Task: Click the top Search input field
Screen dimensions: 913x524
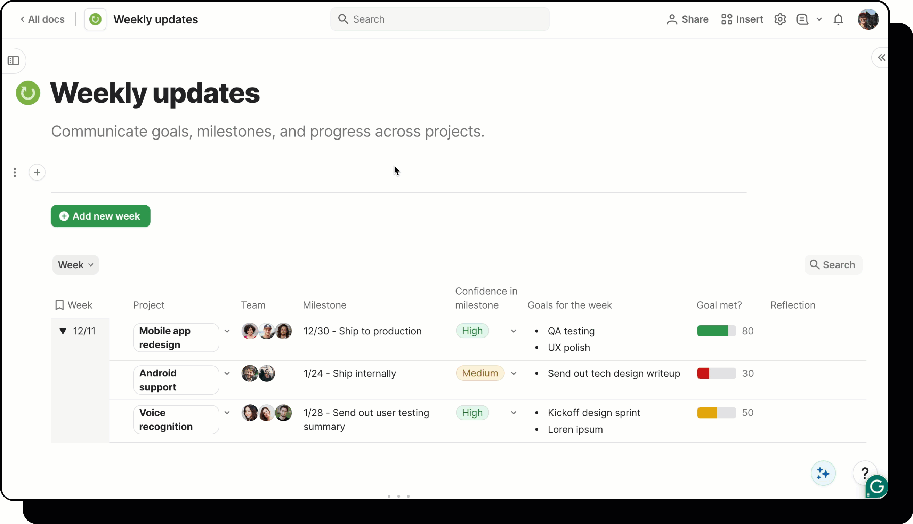Action: pos(439,19)
